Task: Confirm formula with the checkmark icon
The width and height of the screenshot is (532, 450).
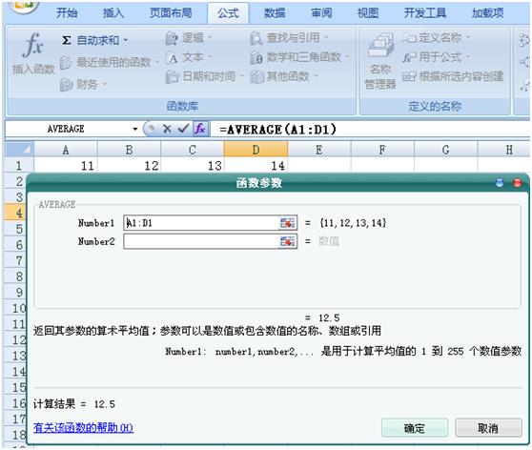Action: point(183,129)
